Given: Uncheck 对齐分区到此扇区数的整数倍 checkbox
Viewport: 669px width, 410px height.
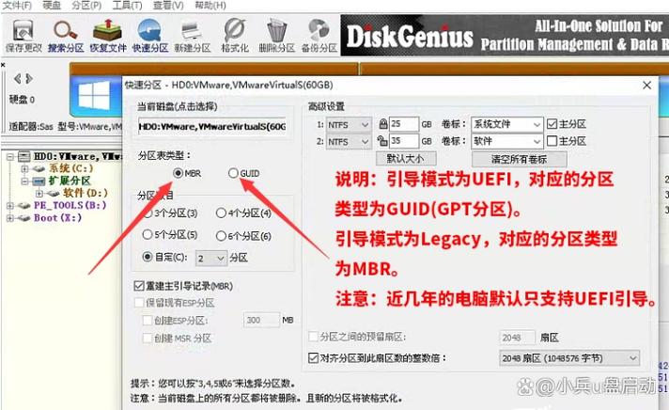Looking at the screenshot, I should pyautogui.click(x=314, y=358).
